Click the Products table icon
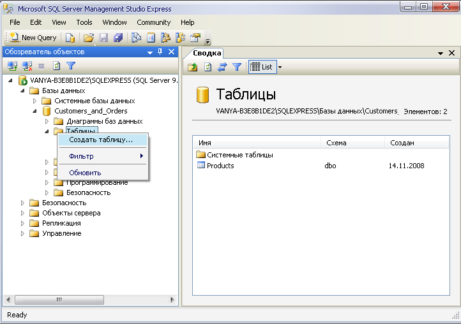The image size is (461, 325). (201, 165)
